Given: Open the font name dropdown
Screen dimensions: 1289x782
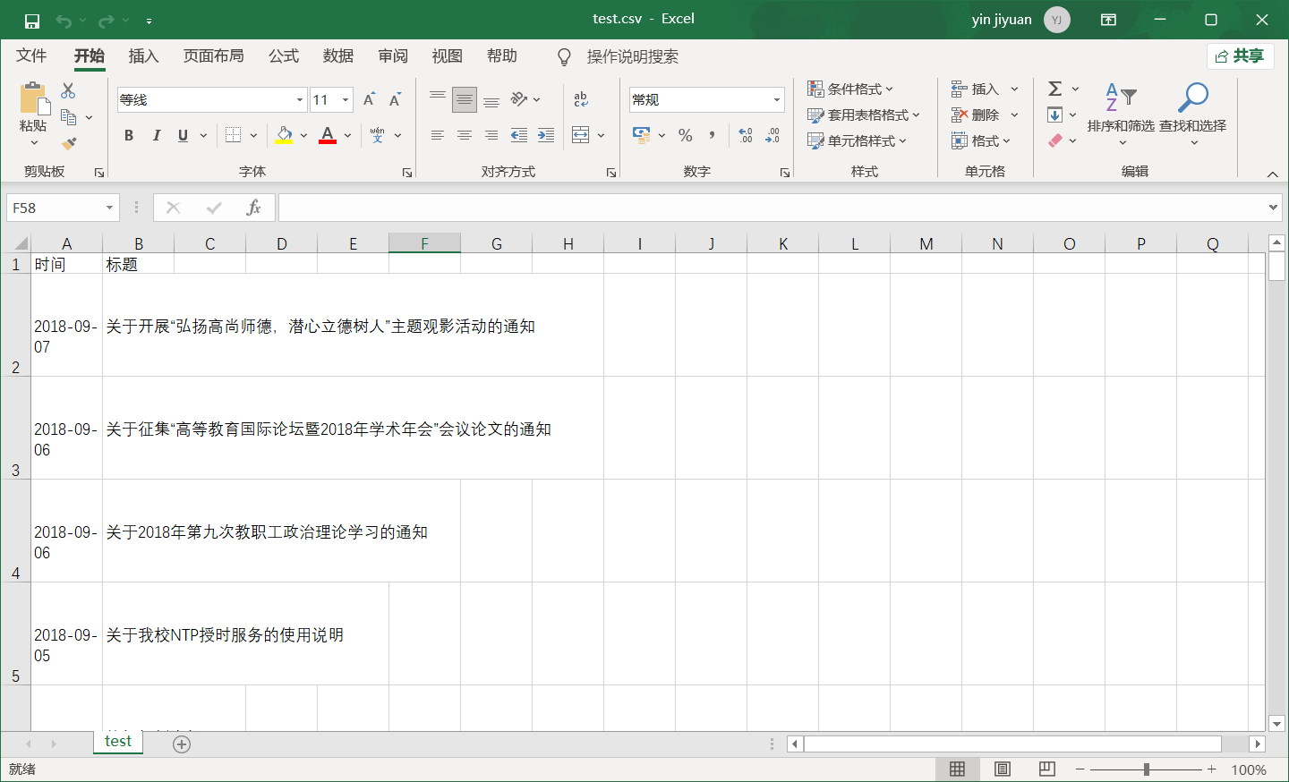Looking at the screenshot, I should (x=300, y=99).
